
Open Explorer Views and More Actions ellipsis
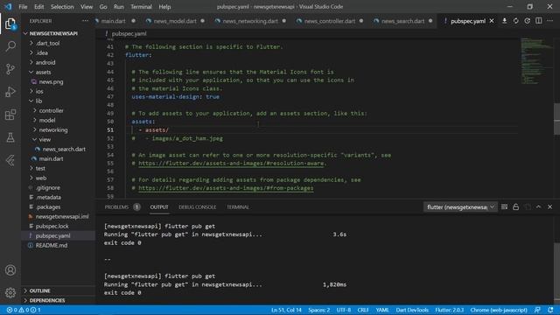pyautogui.click(x=85, y=21)
